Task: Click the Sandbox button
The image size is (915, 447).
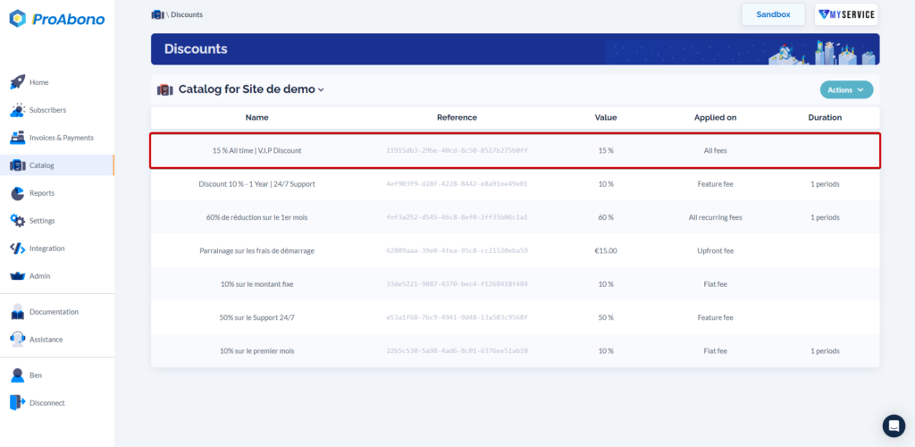Action: click(x=773, y=14)
